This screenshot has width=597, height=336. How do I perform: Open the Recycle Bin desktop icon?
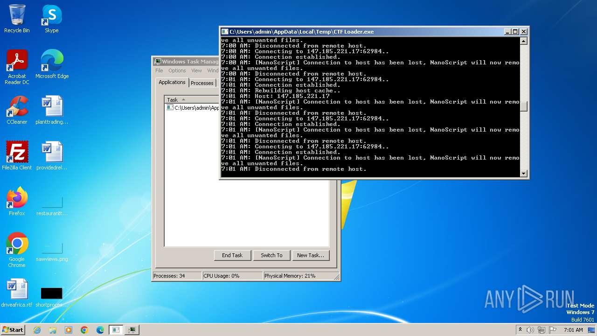[17, 19]
